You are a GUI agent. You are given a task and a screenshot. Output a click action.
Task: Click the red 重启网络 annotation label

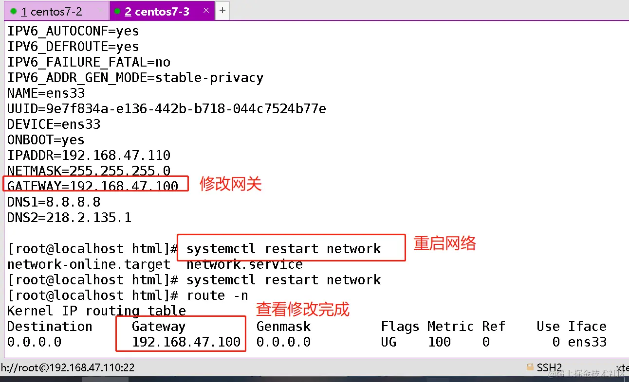(x=444, y=243)
